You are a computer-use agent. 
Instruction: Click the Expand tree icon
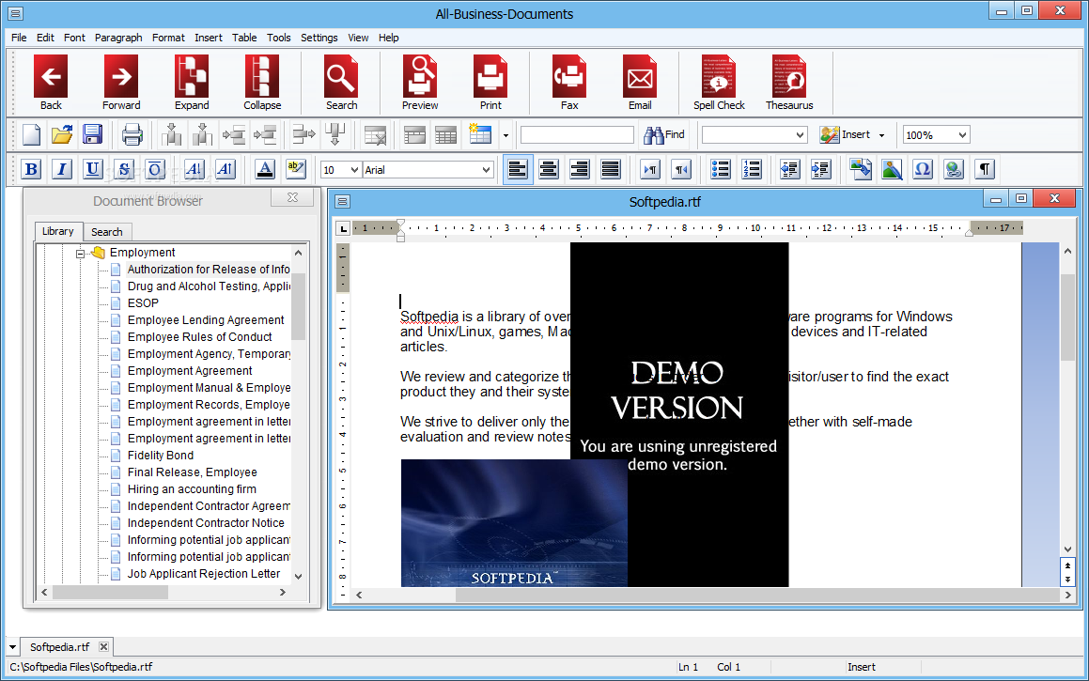pyautogui.click(x=192, y=77)
